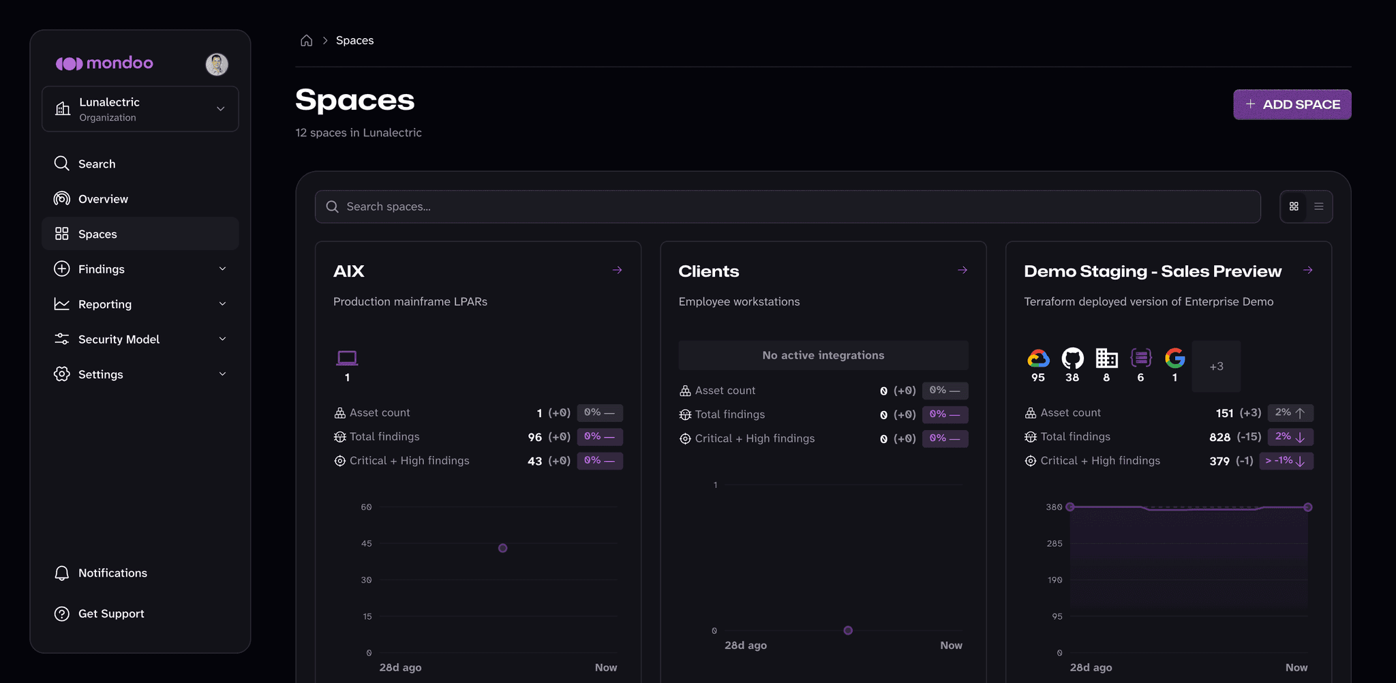Click the AIX chart data point

point(502,548)
